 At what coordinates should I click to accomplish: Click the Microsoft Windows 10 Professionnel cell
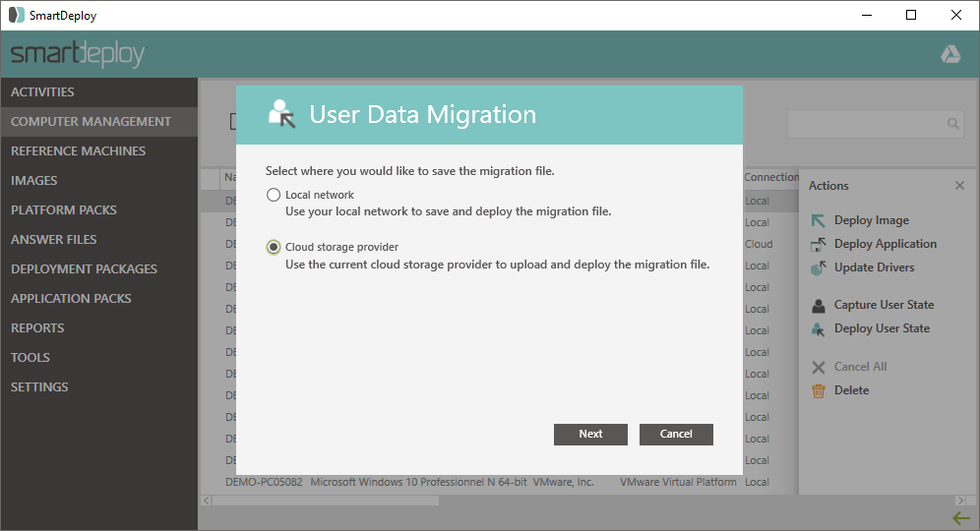coord(419,482)
